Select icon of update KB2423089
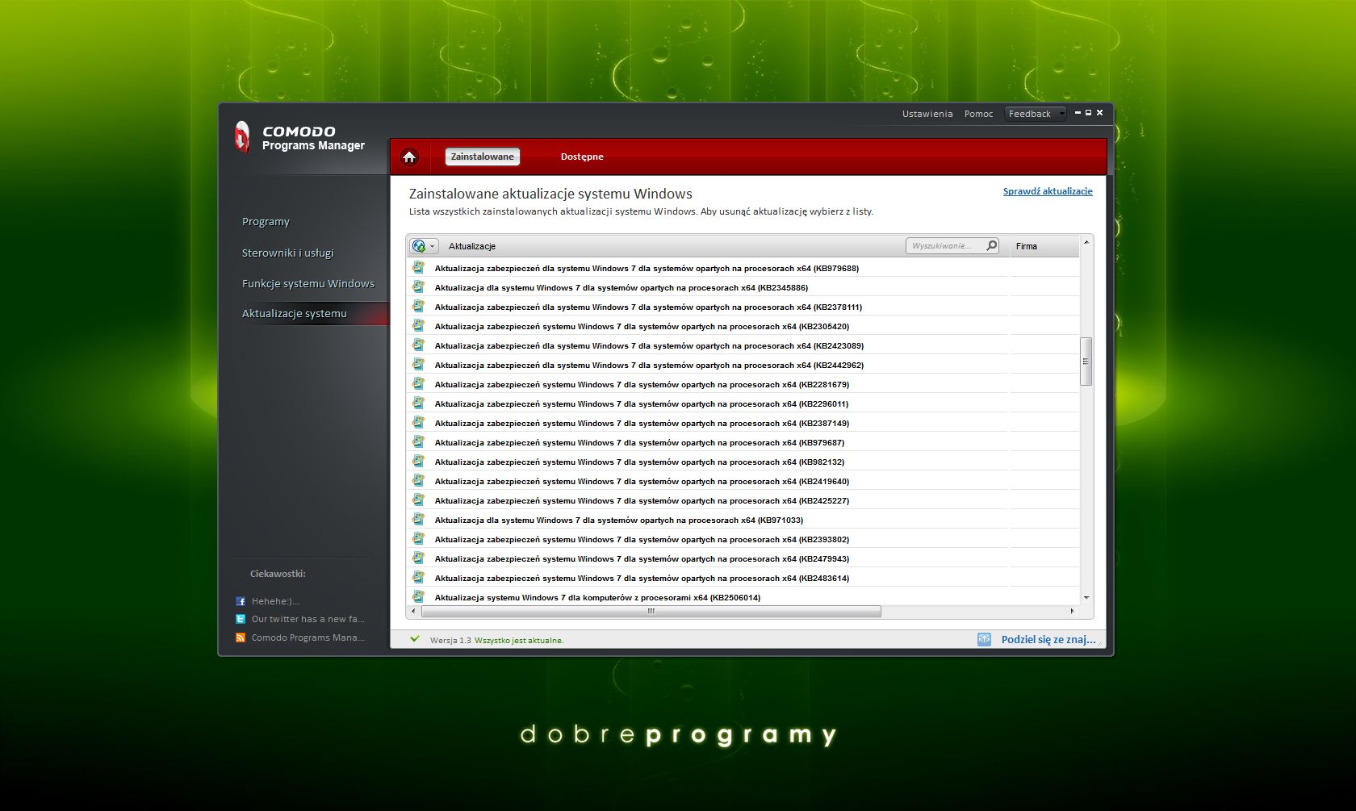Viewport: 1356px width, 811px height. (x=418, y=345)
